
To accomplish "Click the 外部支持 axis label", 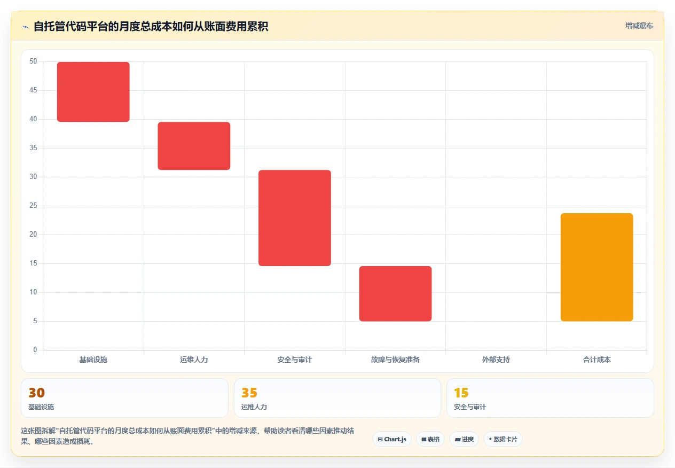I will pyautogui.click(x=496, y=360).
